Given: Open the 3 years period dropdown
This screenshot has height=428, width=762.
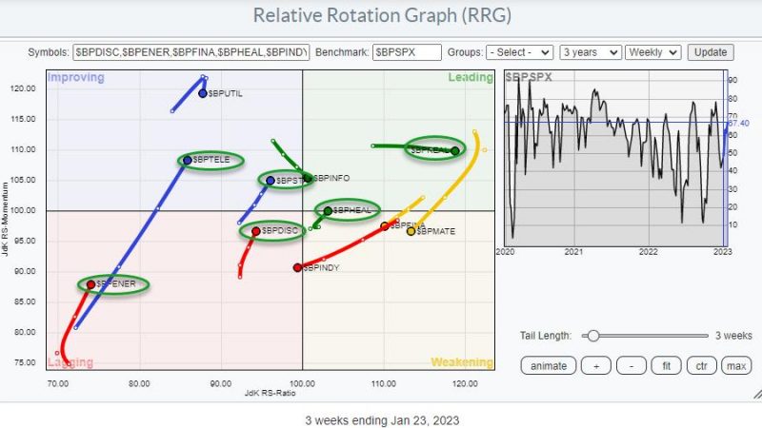Looking at the screenshot, I should tap(591, 52).
